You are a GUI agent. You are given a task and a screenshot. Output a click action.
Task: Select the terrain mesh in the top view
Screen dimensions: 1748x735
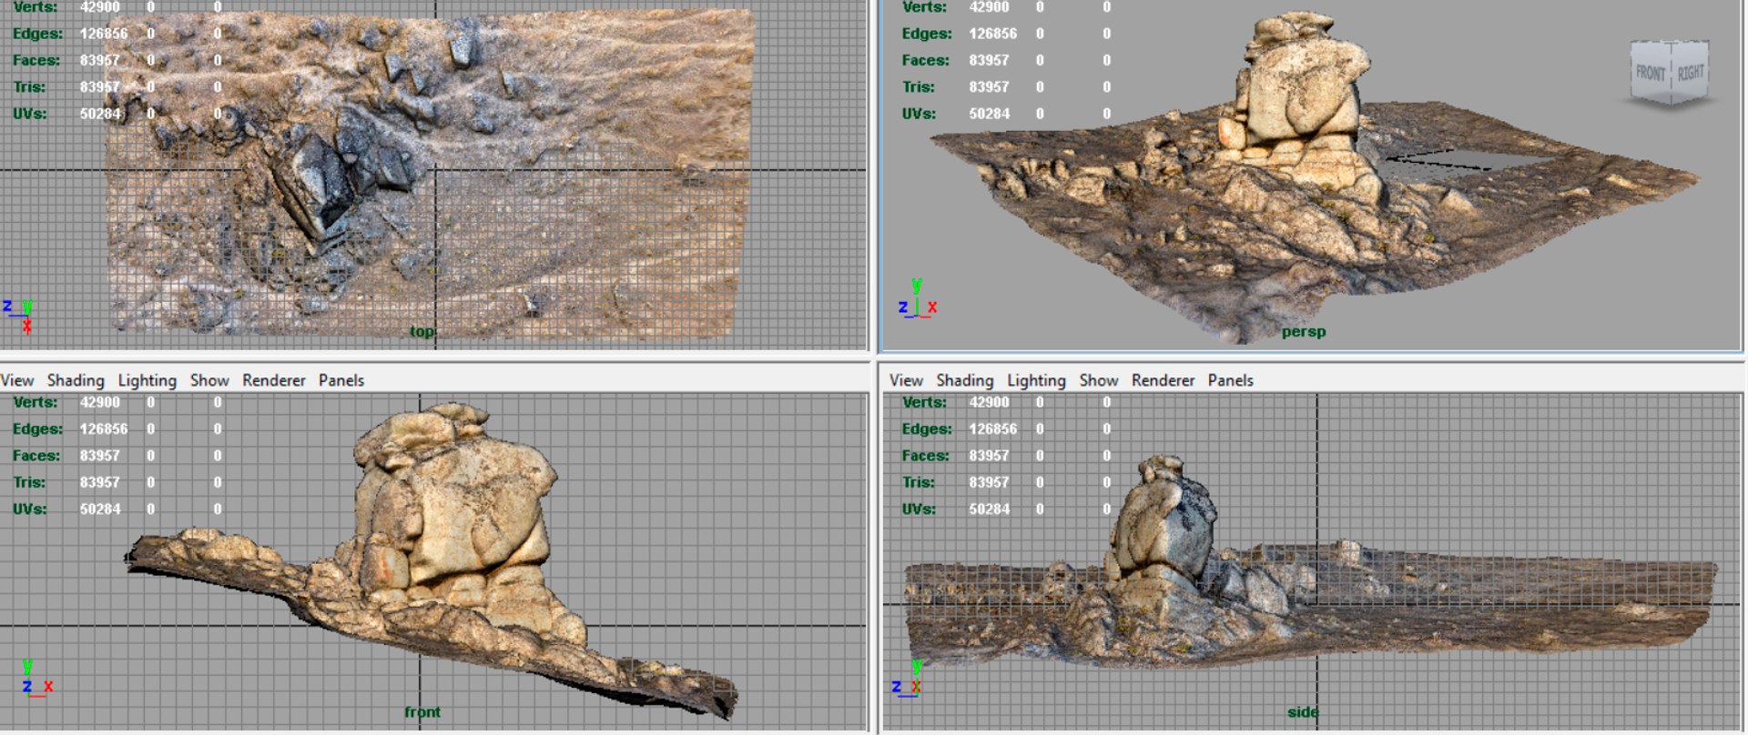(x=428, y=173)
